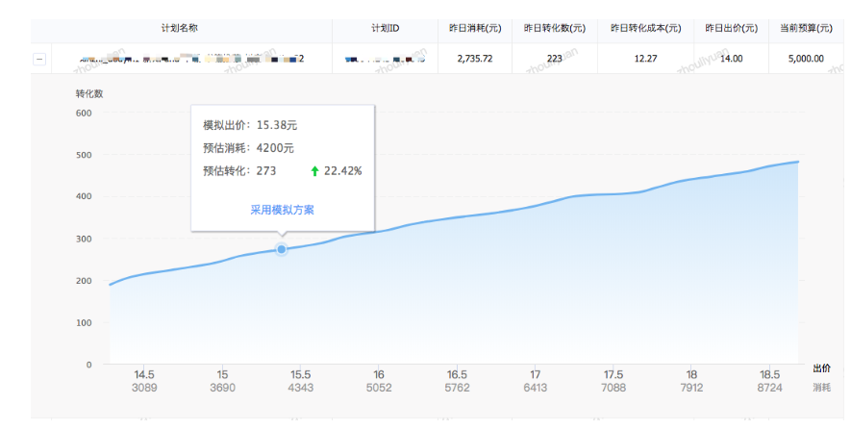Click the 4343 consumption axis value

(301, 388)
